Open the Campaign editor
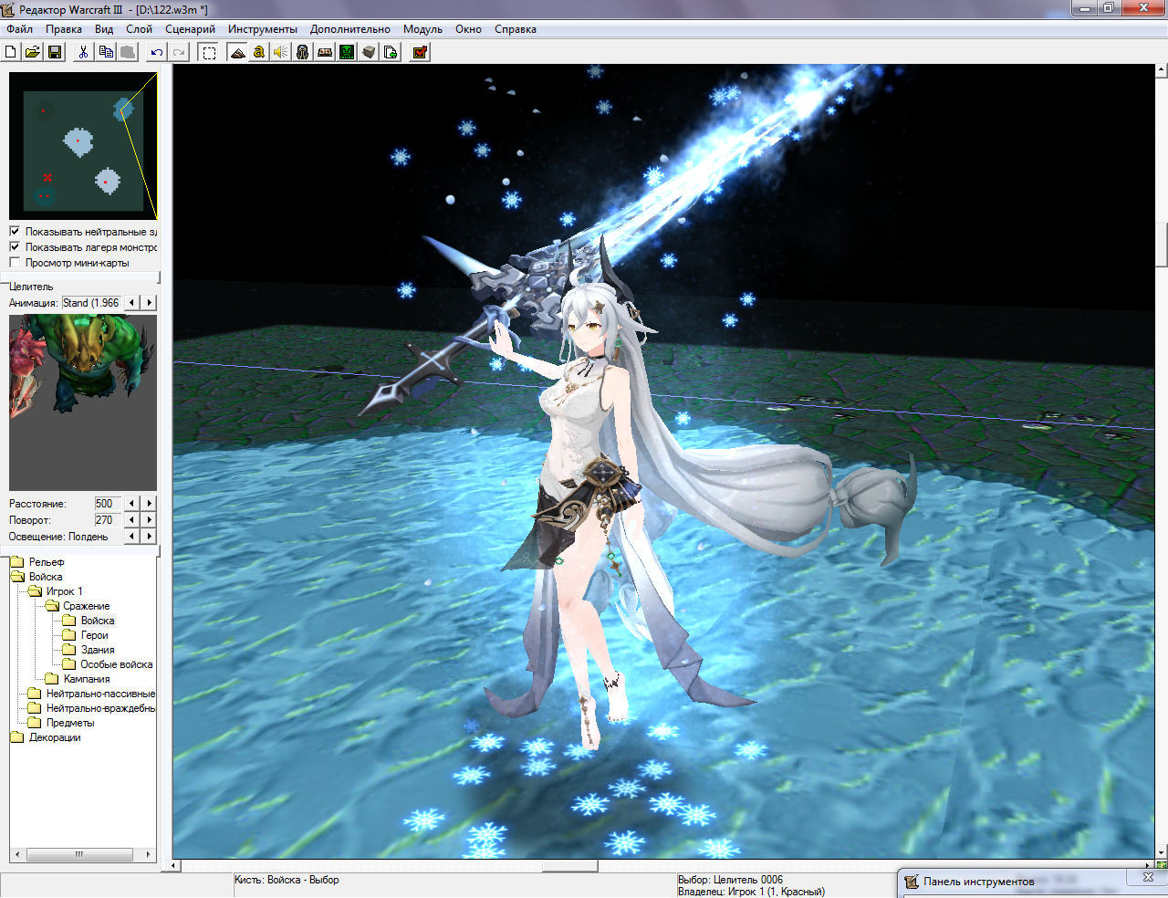The width and height of the screenshot is (1168, 898). tap(325, 52)
